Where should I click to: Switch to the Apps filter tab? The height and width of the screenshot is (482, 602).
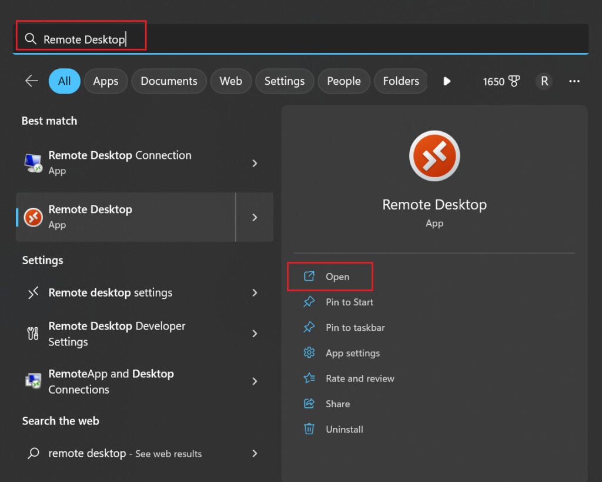106,81
